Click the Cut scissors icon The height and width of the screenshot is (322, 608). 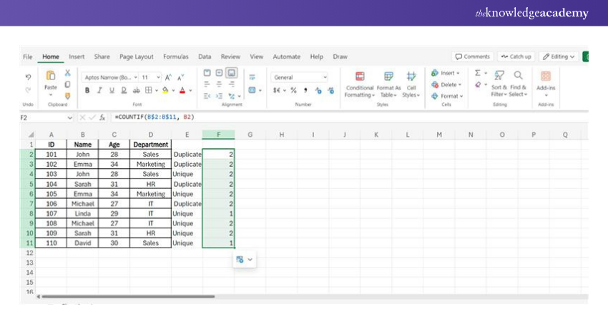pyautogui.click(x=68, y=73)
